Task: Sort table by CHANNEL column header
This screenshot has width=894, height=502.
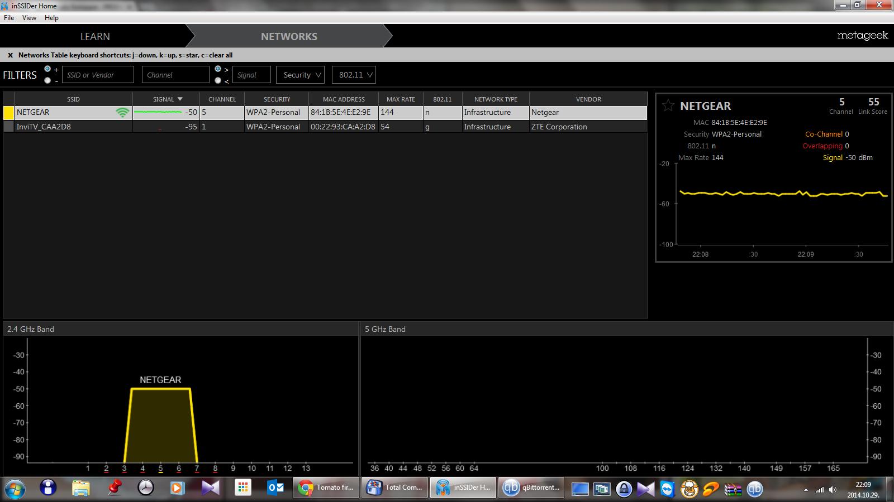Action: click(x=222, y=99)
